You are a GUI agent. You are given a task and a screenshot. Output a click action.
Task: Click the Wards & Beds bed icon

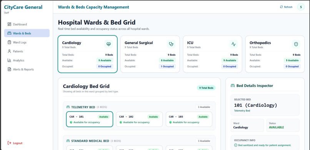coord(9,33)
